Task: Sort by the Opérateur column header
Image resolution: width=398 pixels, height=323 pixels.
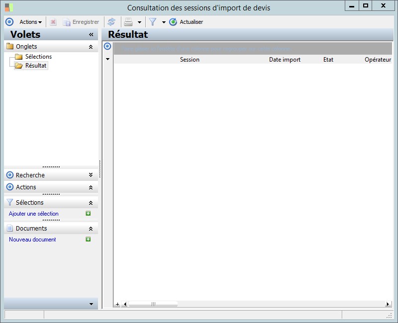Action: click(378, 60)
